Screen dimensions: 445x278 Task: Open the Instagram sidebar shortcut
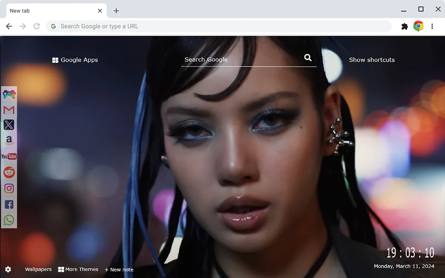point(9,189)
